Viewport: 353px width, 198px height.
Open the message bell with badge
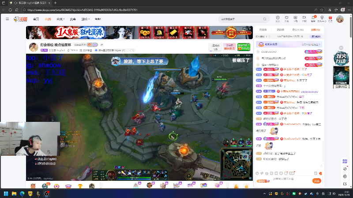coord(313,19)
